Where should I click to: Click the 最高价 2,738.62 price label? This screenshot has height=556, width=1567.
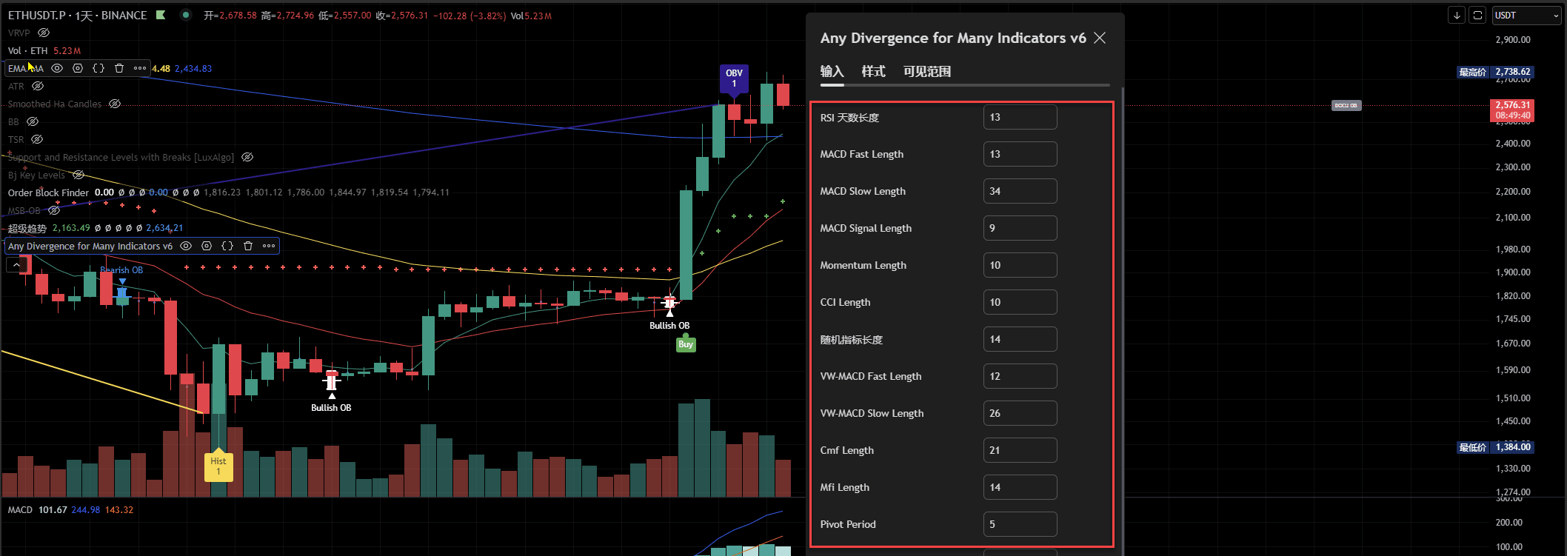coord(1494,72)
